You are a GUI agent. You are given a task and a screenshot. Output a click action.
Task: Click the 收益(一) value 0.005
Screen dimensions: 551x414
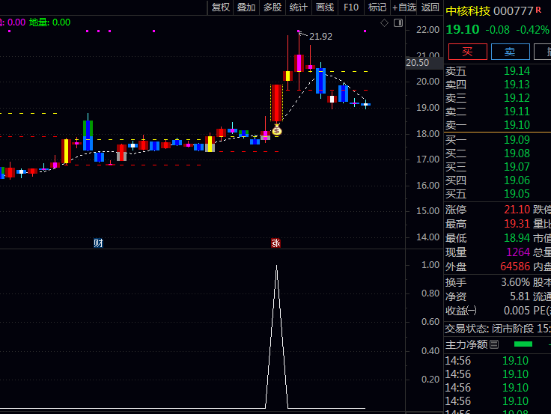pos(517,311)
